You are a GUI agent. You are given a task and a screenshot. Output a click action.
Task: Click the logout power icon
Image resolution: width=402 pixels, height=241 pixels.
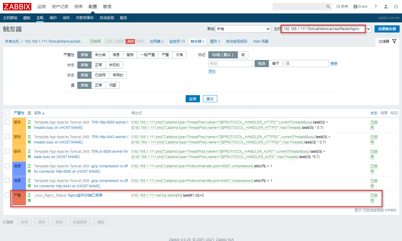tap(396, 7)
